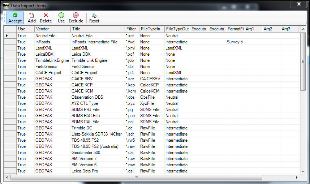Add a new import item
310x184 pixels.
click(x=32, y=18)
